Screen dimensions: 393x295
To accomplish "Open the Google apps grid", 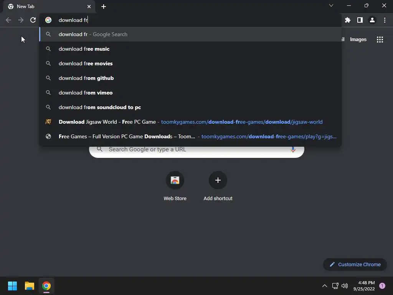I will coord(380,40).
